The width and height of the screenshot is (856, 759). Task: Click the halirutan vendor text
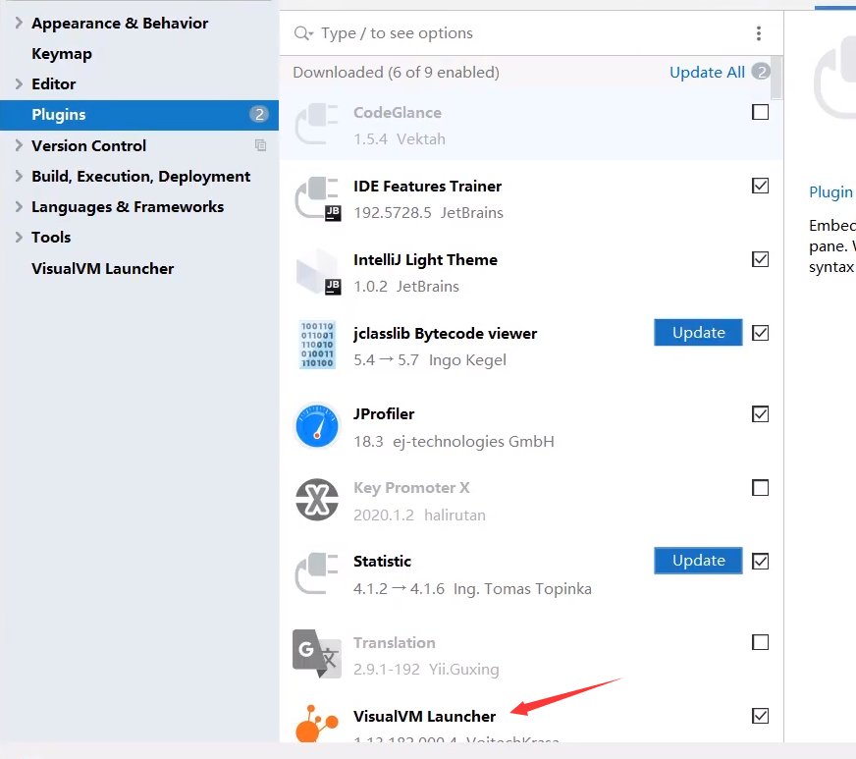pos(455,515)
